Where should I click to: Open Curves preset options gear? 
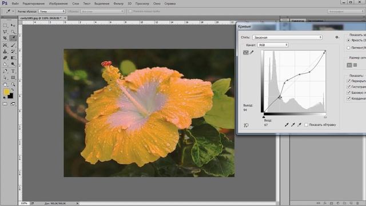tap(337, 37)
